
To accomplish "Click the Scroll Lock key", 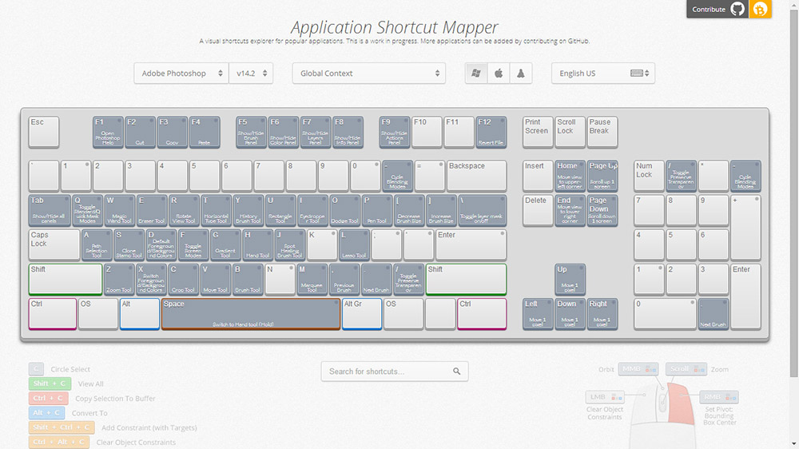I will [569, 132].
